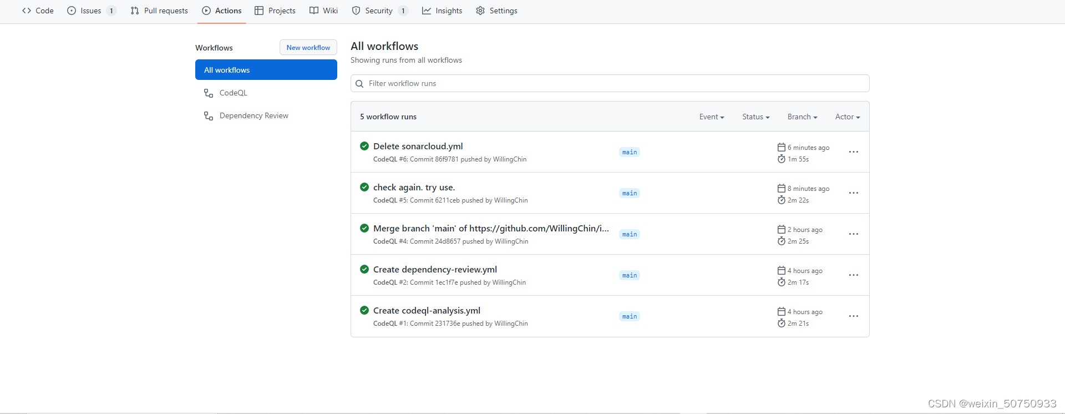Screen dimensions: 1065x414
Task: Click the New workflow button
Action: point(308,48)
